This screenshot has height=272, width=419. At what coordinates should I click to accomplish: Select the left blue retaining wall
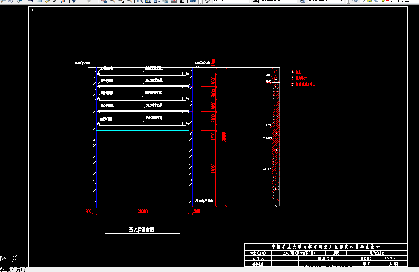[x=94, y=137]
